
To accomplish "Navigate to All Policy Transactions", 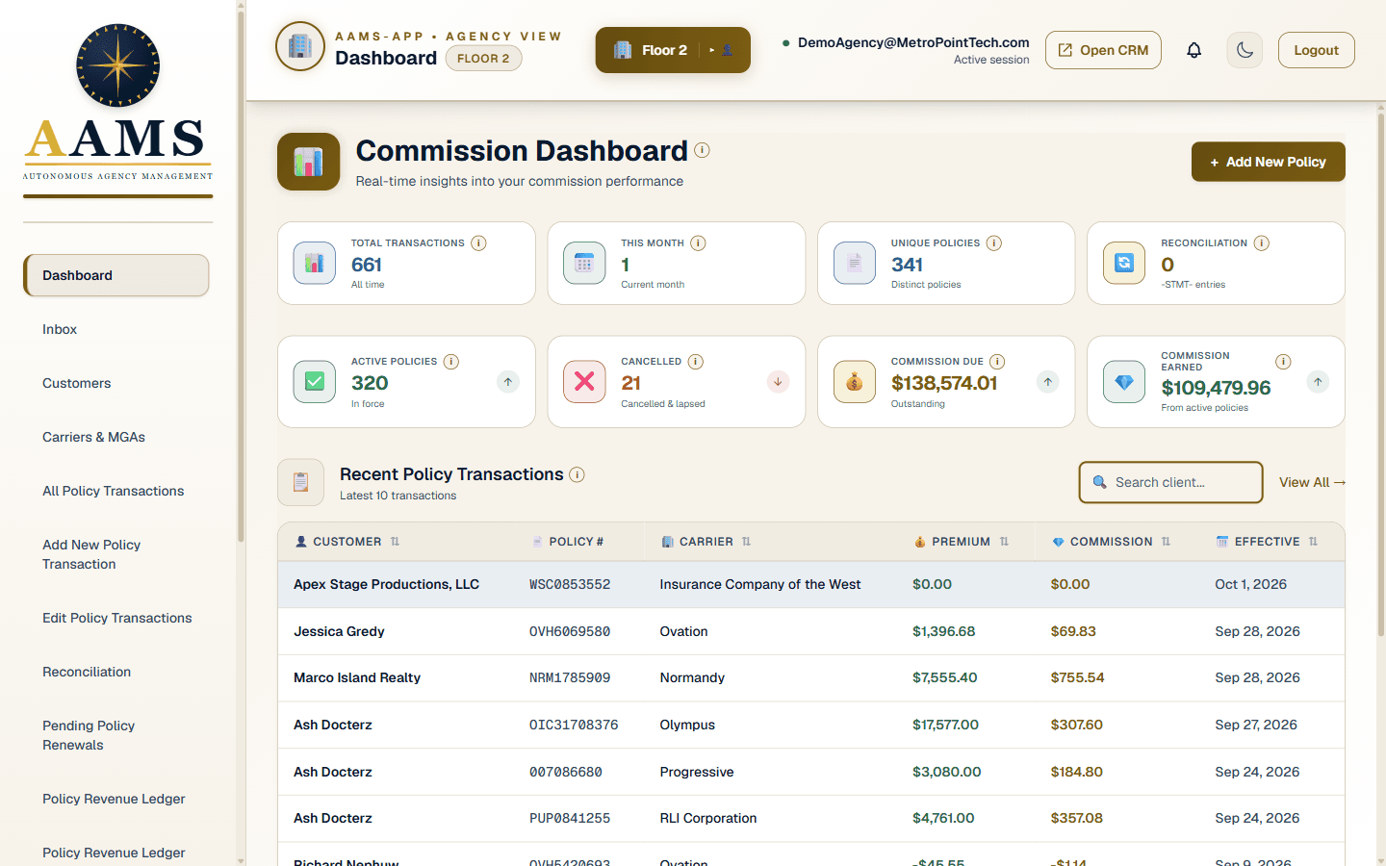I will coord(116,491).
